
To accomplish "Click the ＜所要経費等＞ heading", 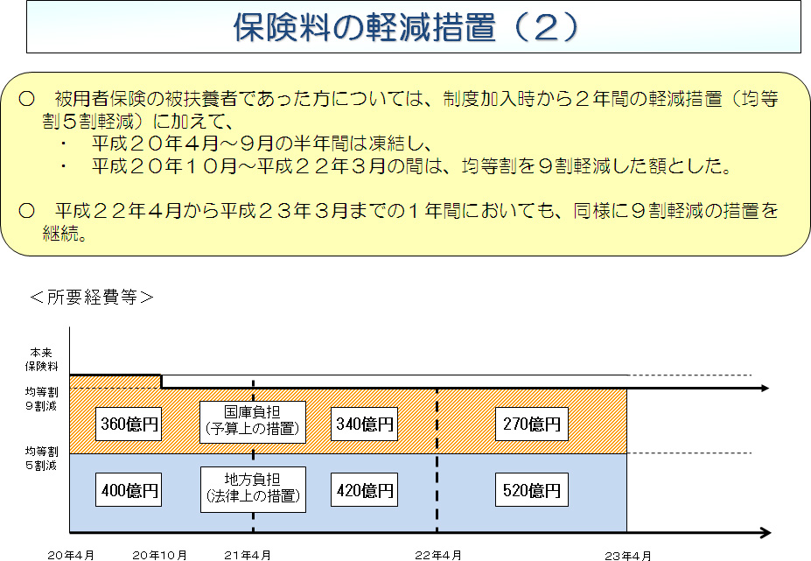I will tap(92, 297).
